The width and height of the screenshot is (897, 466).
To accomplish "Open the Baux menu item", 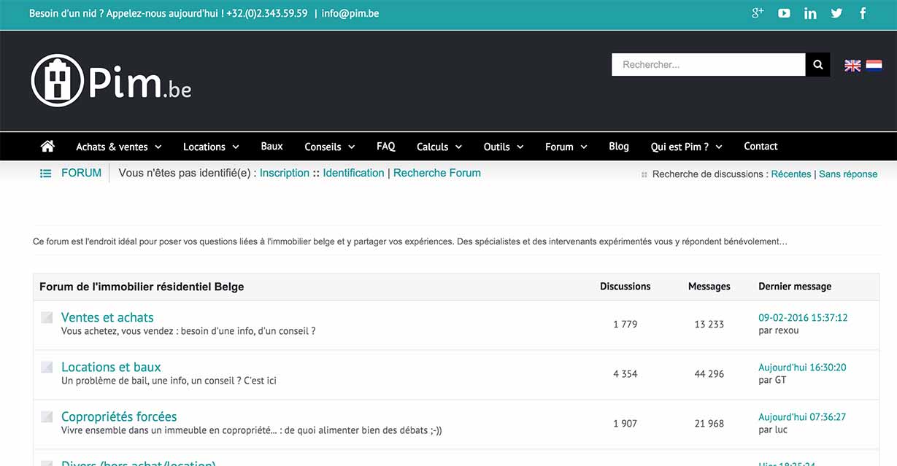I will [272, 147].
